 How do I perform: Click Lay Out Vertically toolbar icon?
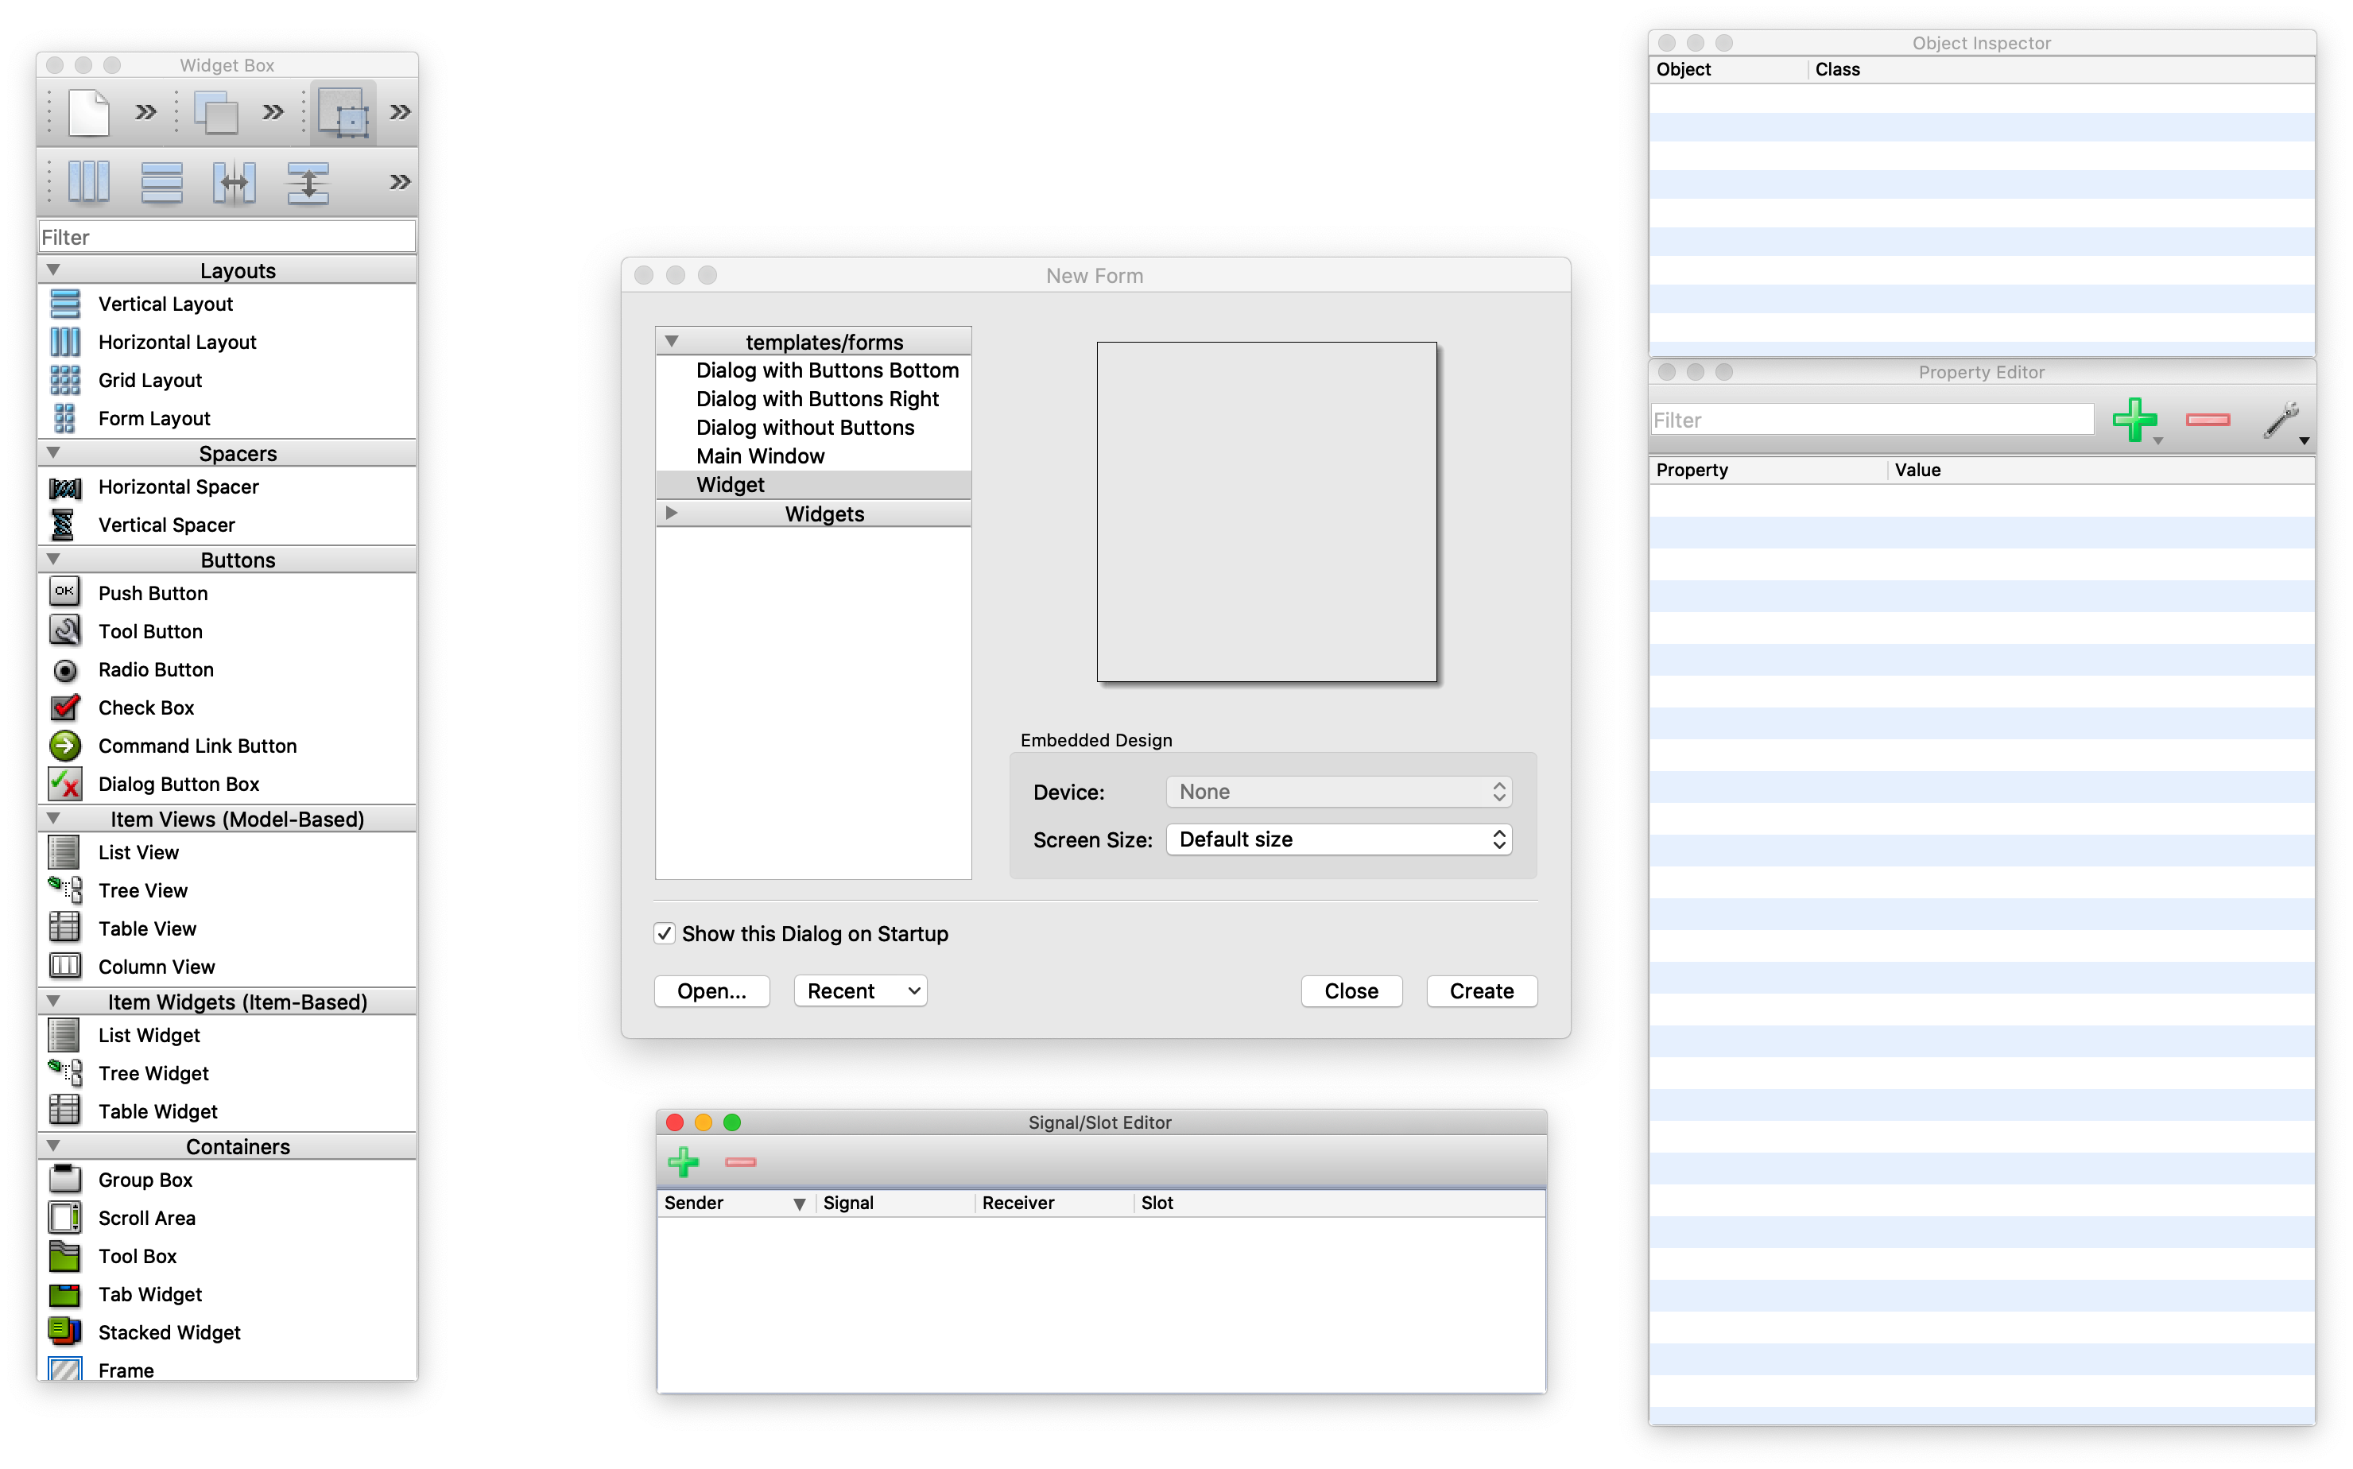[x=161, y=182]
